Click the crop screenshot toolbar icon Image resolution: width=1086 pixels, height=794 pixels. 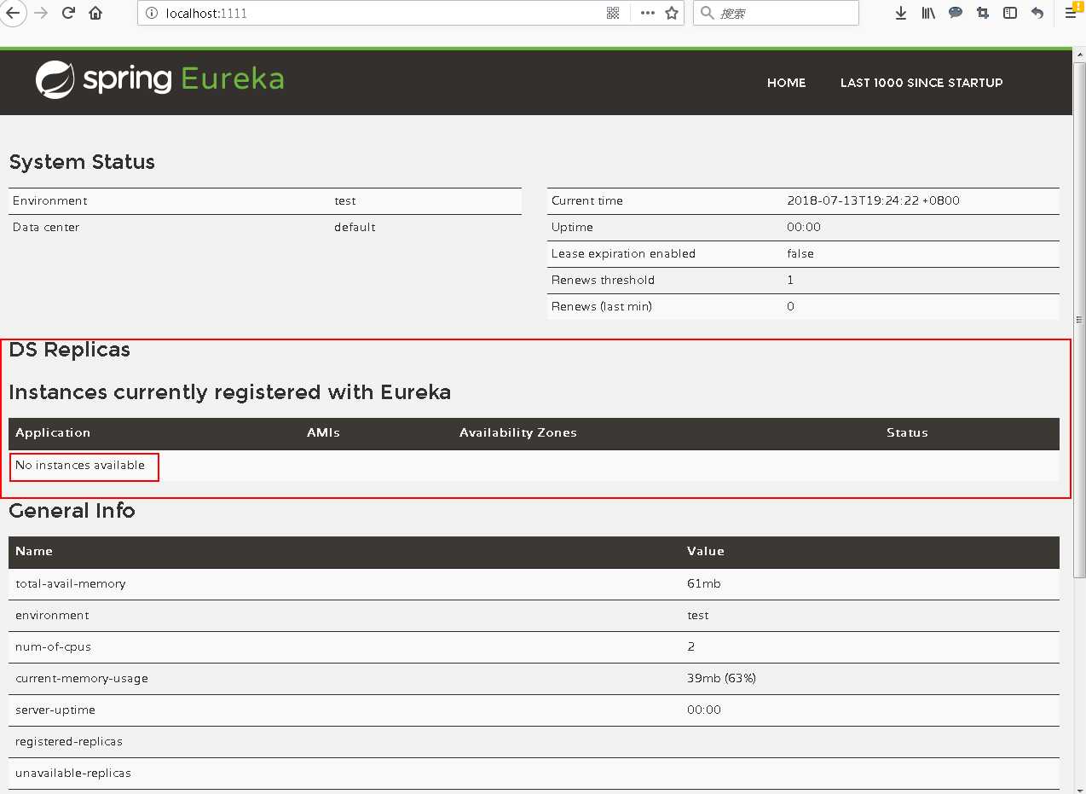983,13
